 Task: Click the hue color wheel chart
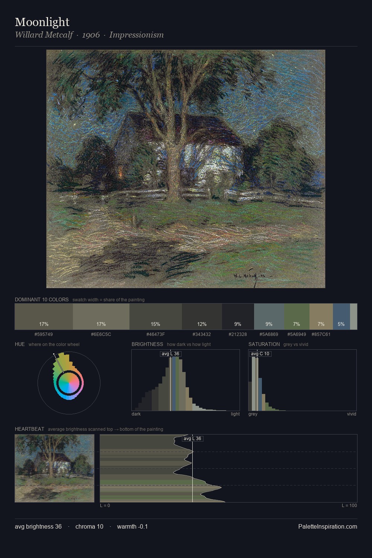coord(69,383)
